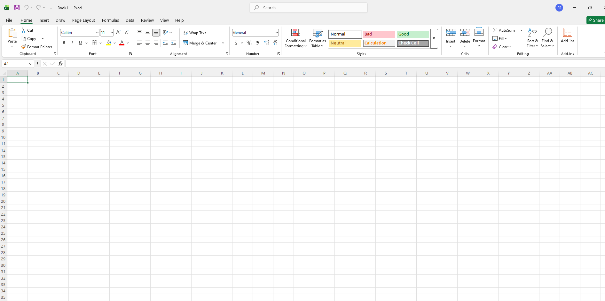Click the Increase Indent icon
Screen dimensions: 605x301
pos(174,43)
